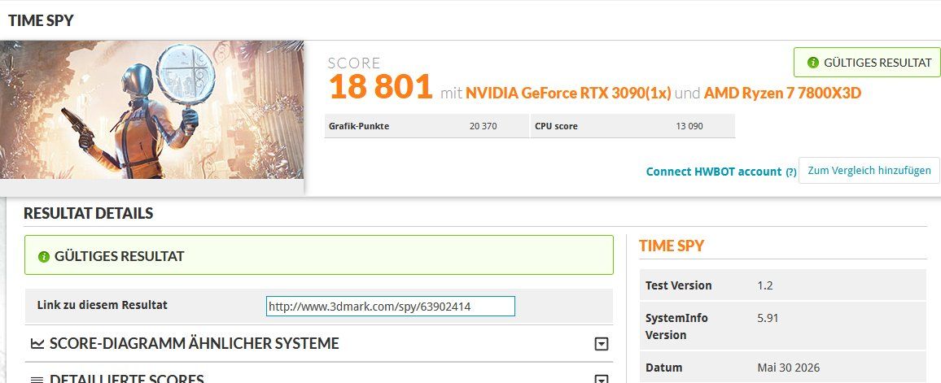Click CPU score value 13 090
941x383 pixels.
click(689, 126)
